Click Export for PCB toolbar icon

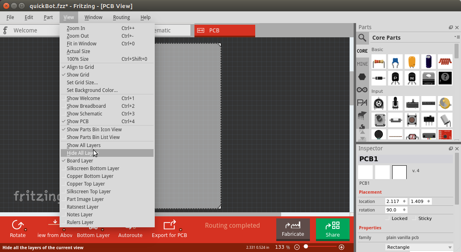(x=169, y=225)
